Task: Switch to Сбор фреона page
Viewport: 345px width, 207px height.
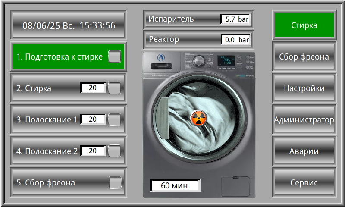Action: 304,57
